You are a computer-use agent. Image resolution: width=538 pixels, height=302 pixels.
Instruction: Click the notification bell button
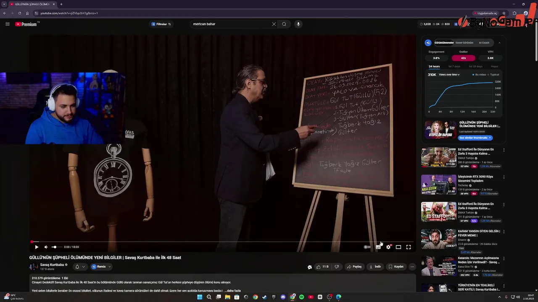[77, 267]
